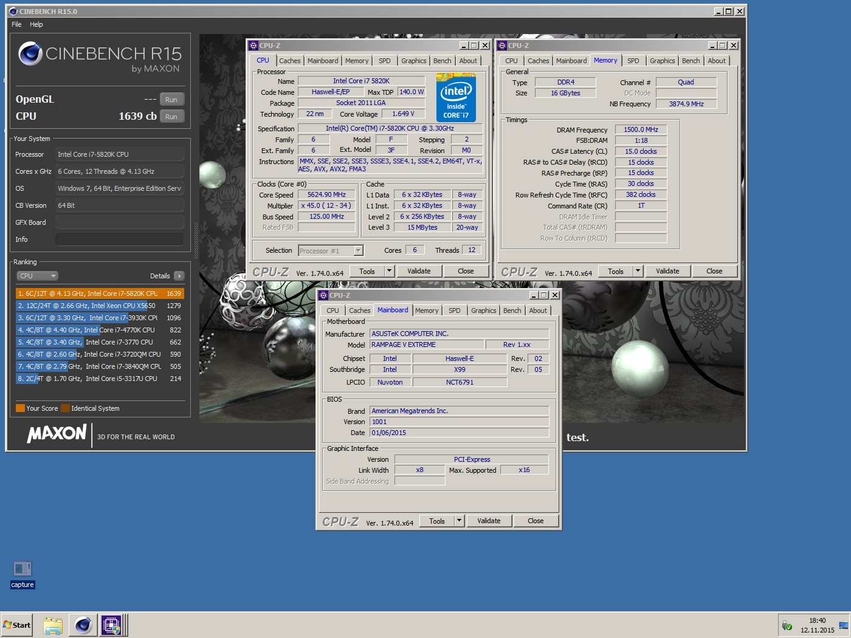Click the Multiplier value x 45.0
The width and height of the screenshot is (851, 638).
(326, 205)
